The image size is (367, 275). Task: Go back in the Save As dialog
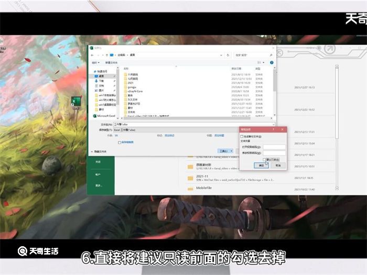pos(92,55)
